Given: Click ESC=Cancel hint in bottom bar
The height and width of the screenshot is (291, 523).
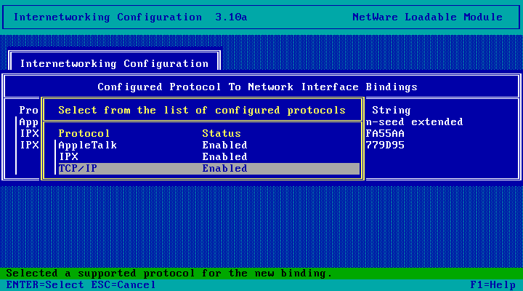Looking at the screenshot, I should (x=123, y=285).
